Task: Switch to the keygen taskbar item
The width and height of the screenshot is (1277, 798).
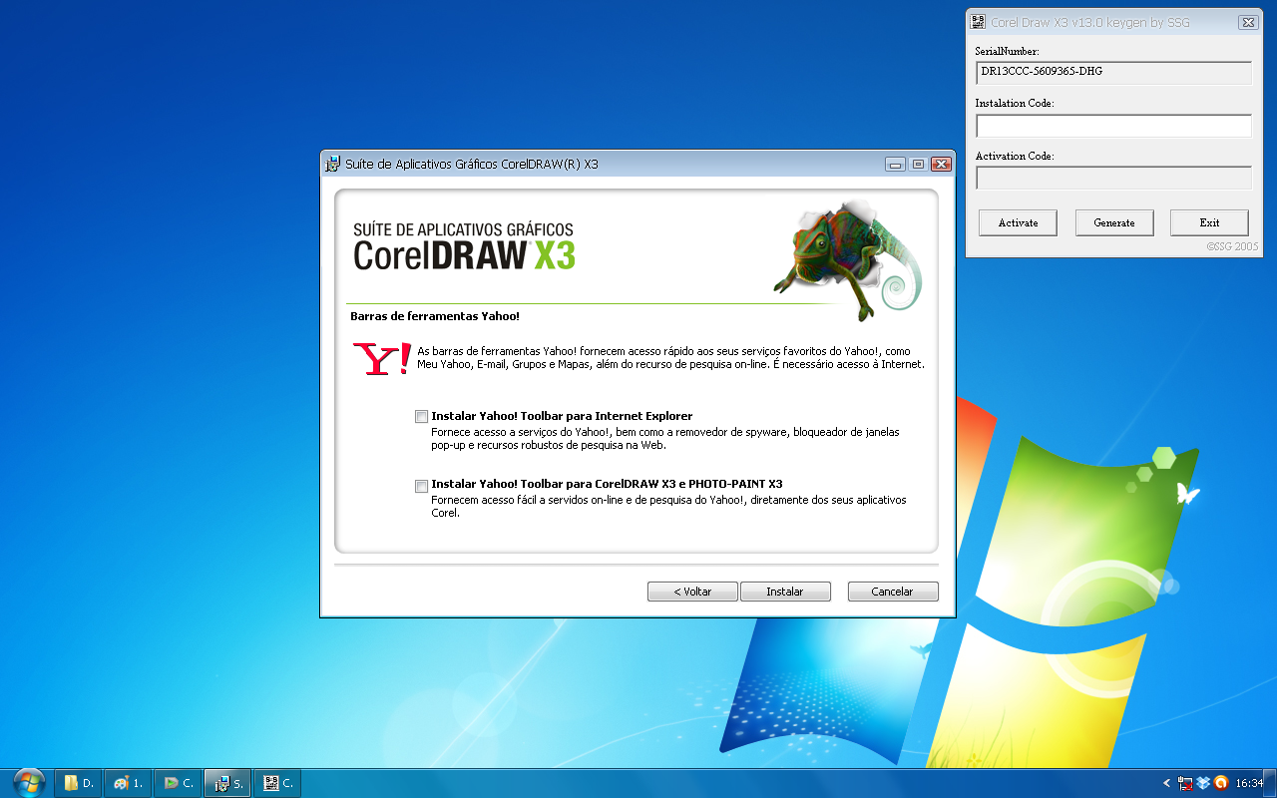Action: (x=278, y=783)
